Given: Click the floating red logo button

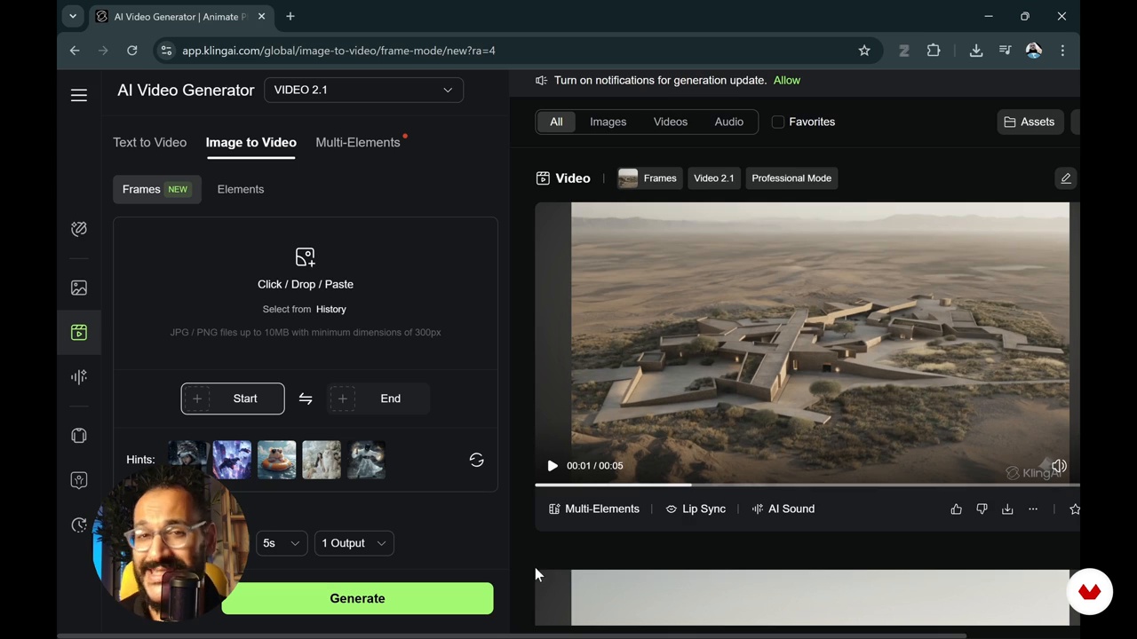Looking at the screenshot, I should pos(1090,592).
